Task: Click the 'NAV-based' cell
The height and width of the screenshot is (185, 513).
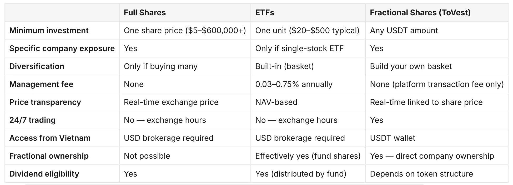Action: point(276,102)
